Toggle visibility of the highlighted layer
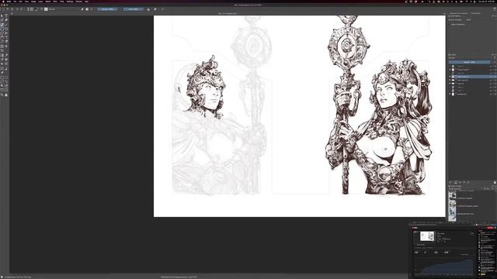The image size is (497, 279). (450, 77)
